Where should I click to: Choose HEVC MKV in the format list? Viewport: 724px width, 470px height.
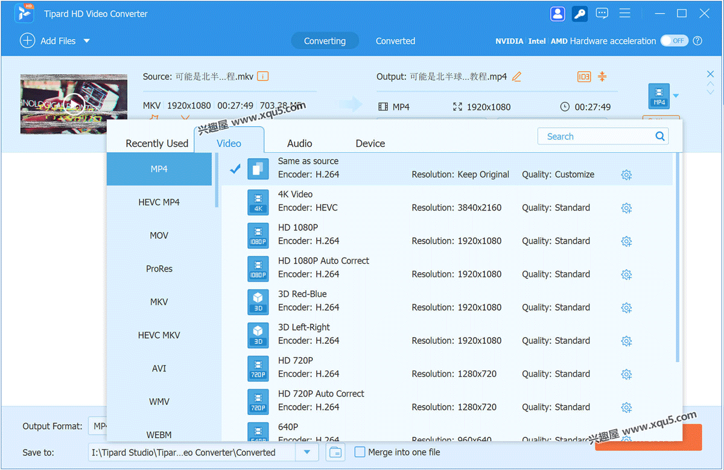coord(159,335)
